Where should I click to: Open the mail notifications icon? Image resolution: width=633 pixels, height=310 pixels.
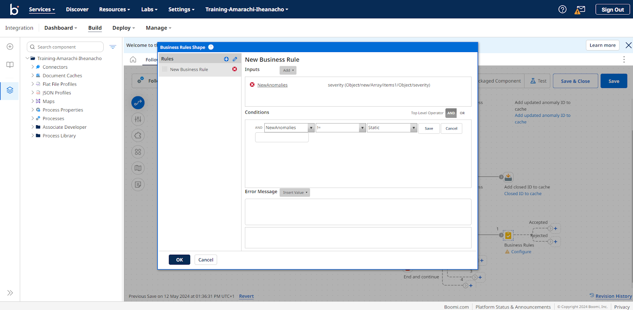[580, 9]
